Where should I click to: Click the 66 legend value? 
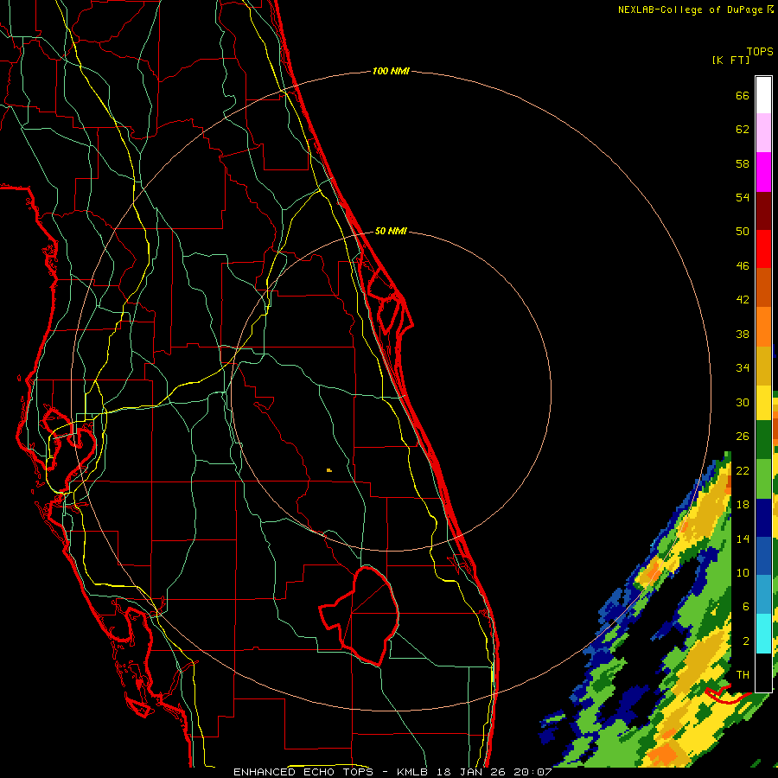[x=743, y=95]
